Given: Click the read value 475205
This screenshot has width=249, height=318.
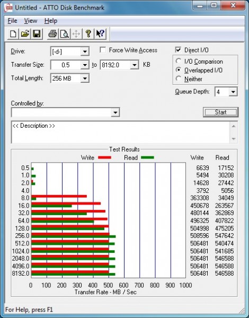Looking at the screenshot, I should click(225, 228).
